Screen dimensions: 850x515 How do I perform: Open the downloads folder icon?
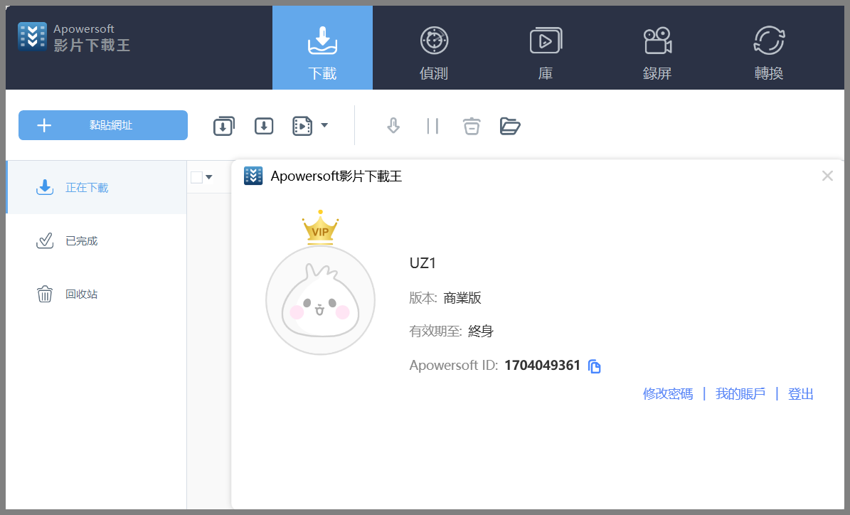[510, 126]
